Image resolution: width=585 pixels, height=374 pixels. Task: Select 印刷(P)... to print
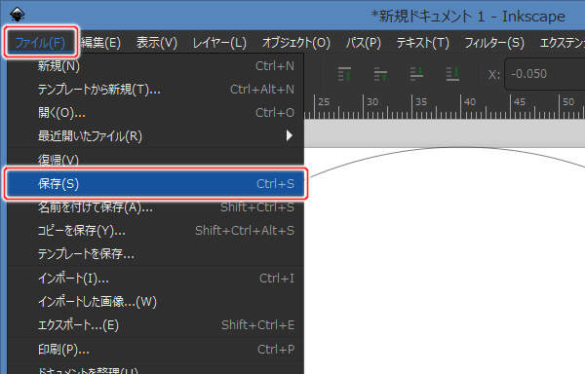click(156, 350)
